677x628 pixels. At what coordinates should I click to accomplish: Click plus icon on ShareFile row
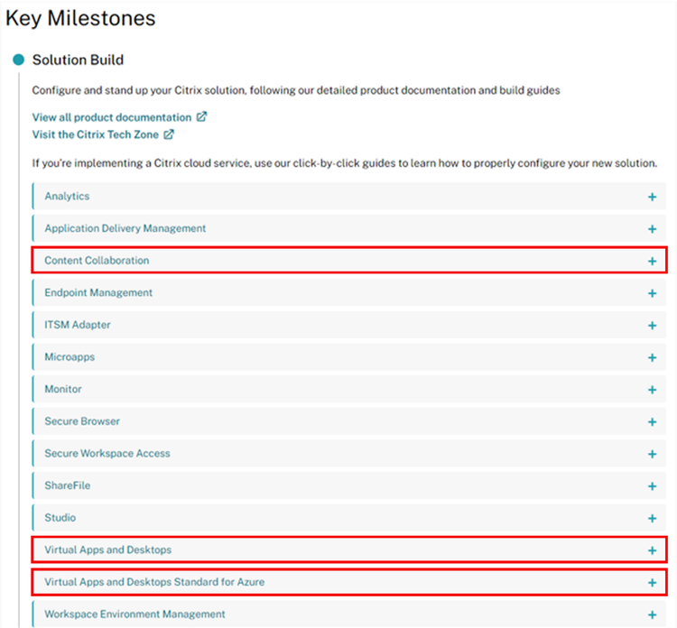652,486
